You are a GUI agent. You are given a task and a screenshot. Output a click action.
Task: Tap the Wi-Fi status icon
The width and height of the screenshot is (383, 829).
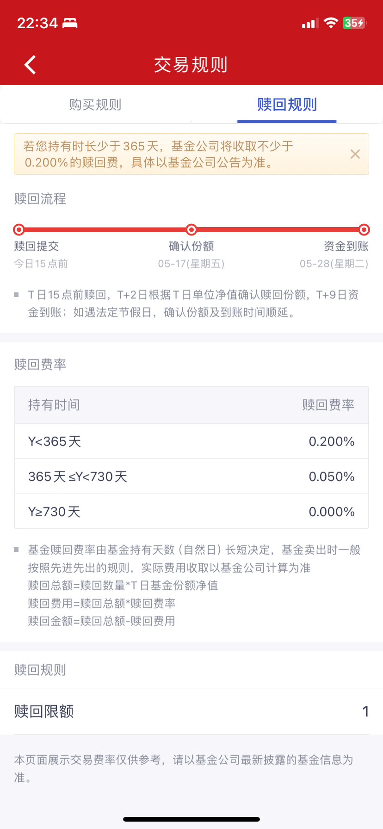[x=331, y=23]
